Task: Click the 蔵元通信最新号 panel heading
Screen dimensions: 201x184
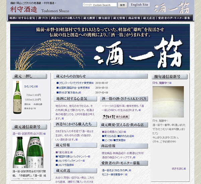Action: pos(29,127)
